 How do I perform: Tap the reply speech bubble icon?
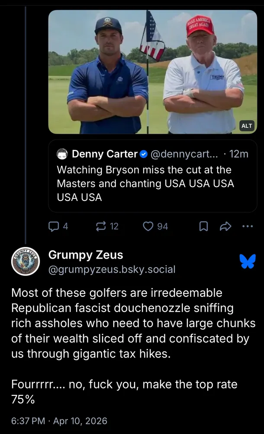pos(54,226)
